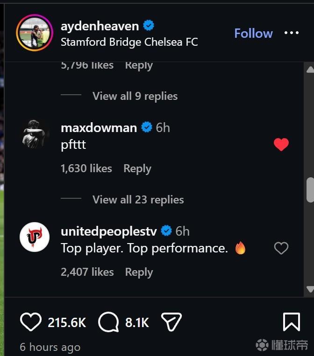This screenshot has height=356, width=314.
Task: Open comments via the speech bubble icon
Action: coord(108,322)
